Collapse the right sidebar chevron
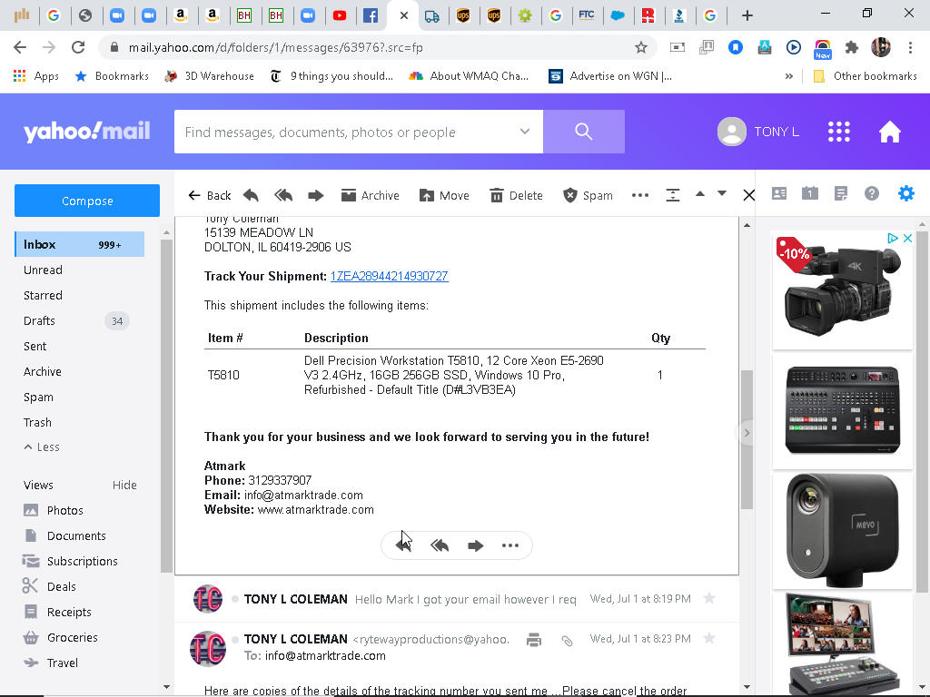 (747, 433)
